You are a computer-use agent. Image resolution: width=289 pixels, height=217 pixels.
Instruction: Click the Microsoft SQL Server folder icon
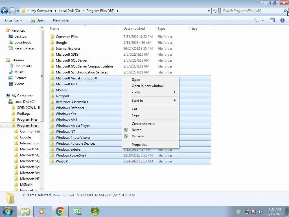(52, 60)
